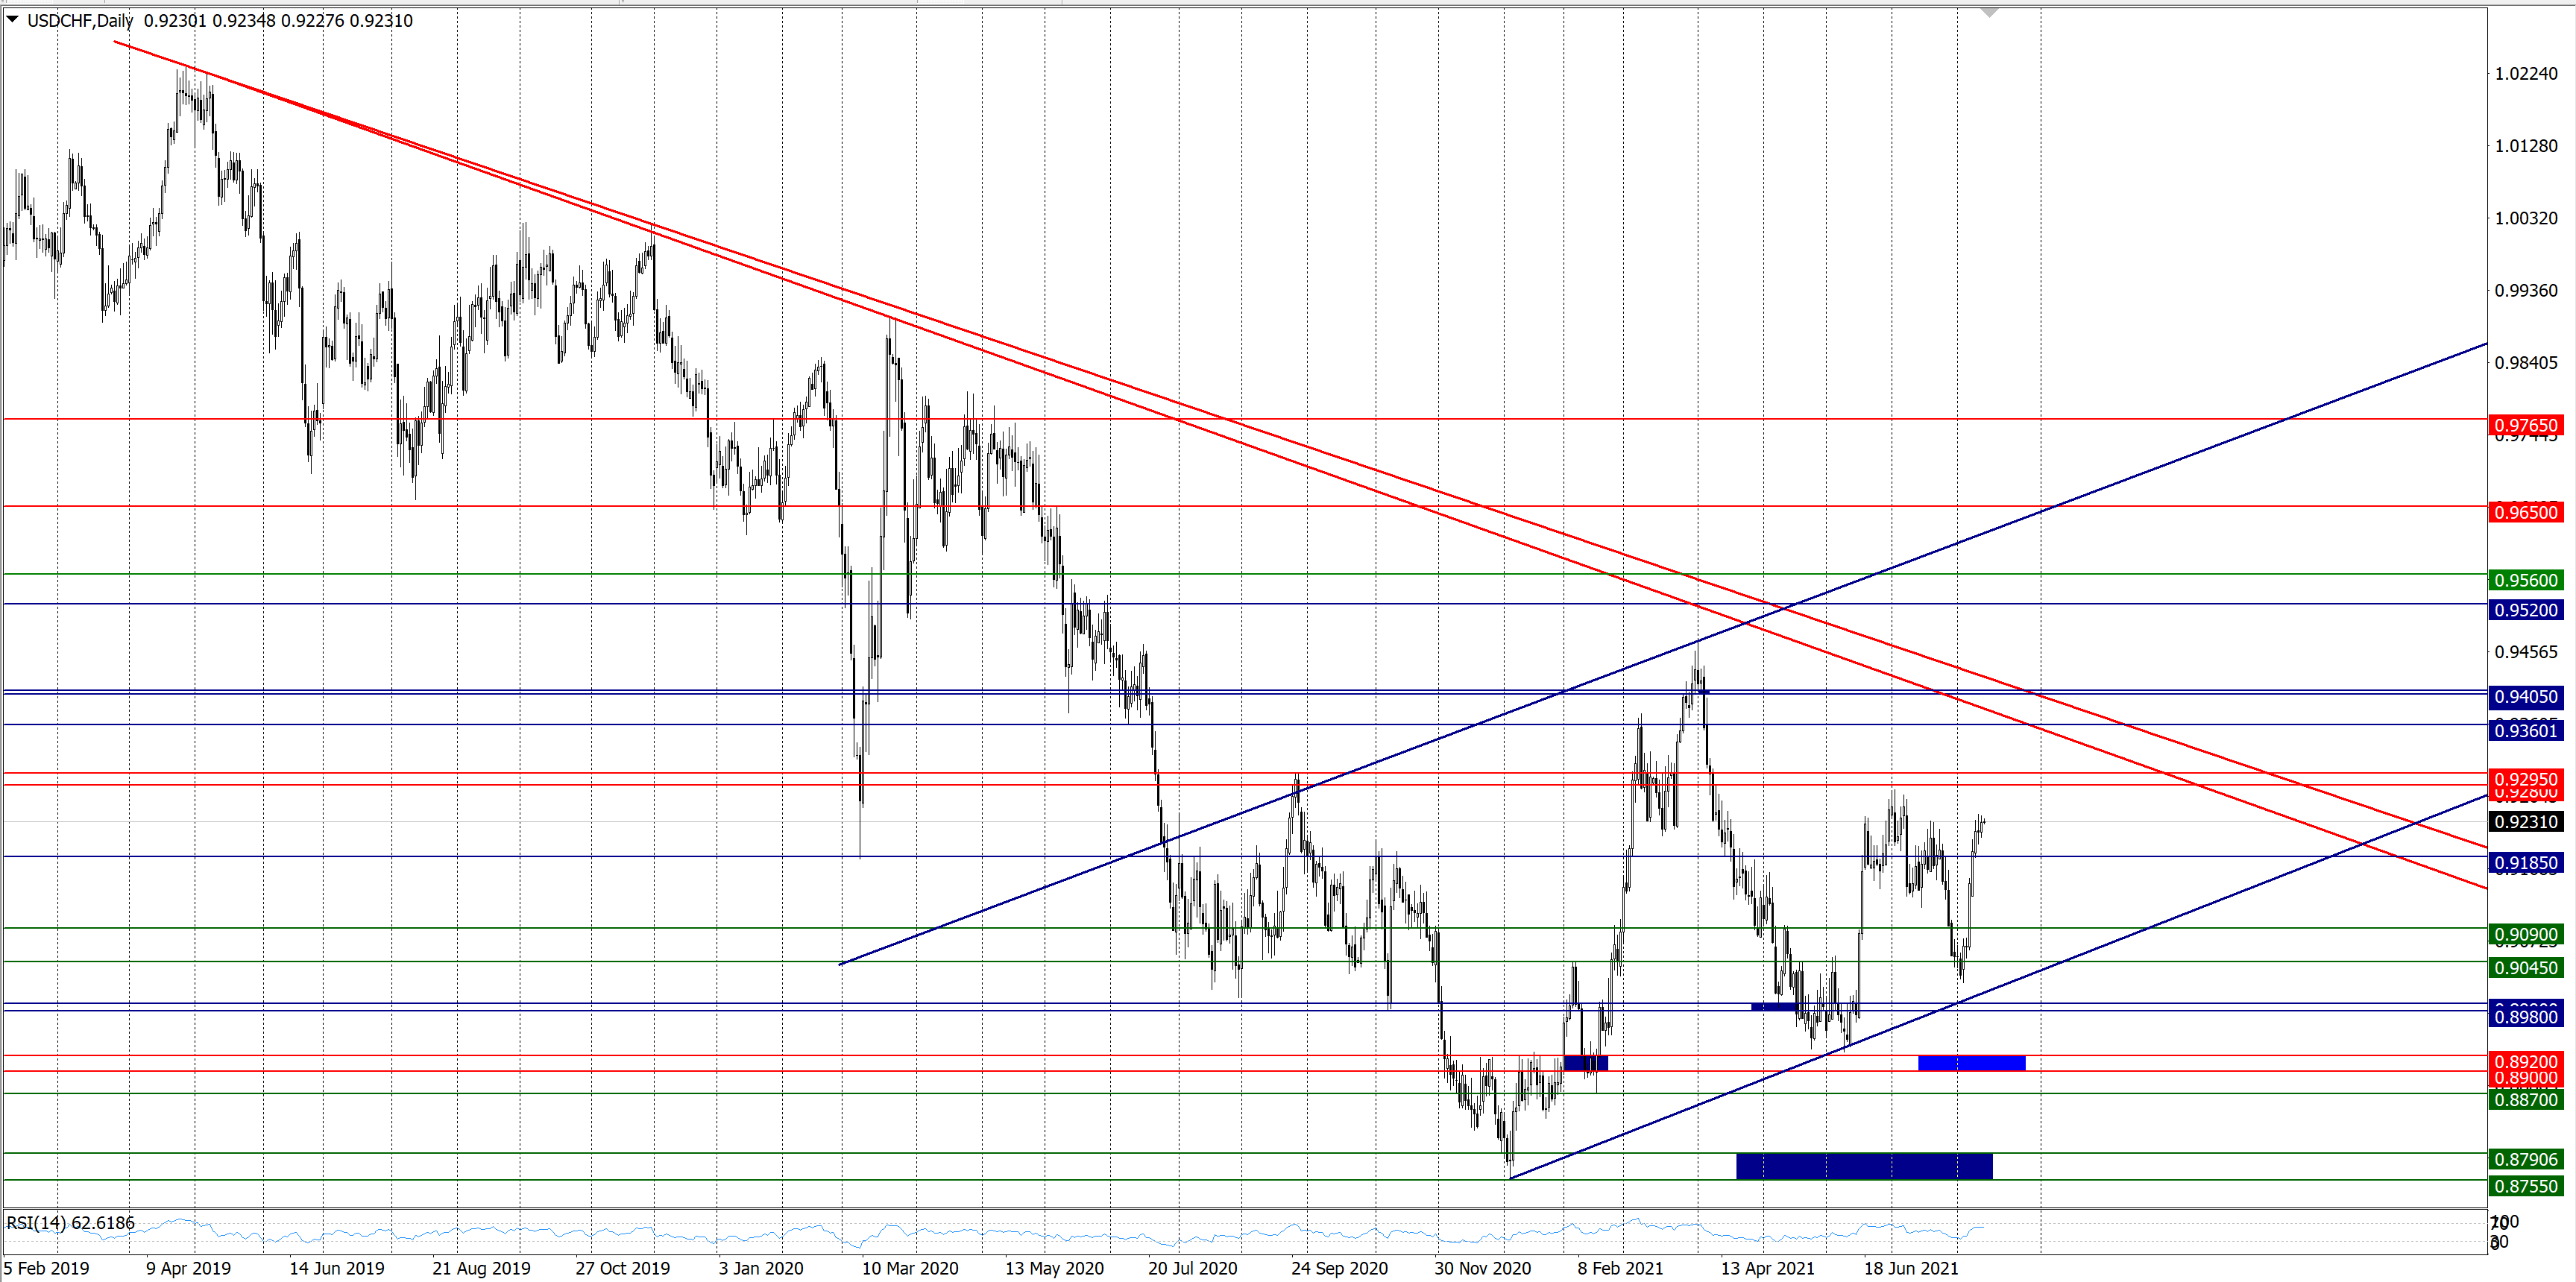2576x1282 pixels.
Task: Click the 5 Feb 2019 date label
Action: [46, 1269]
